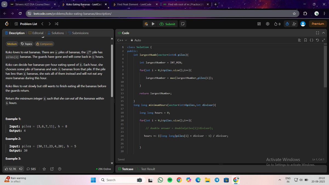Show hidden system tray icons
329x185 pixels.
(280, 180)
